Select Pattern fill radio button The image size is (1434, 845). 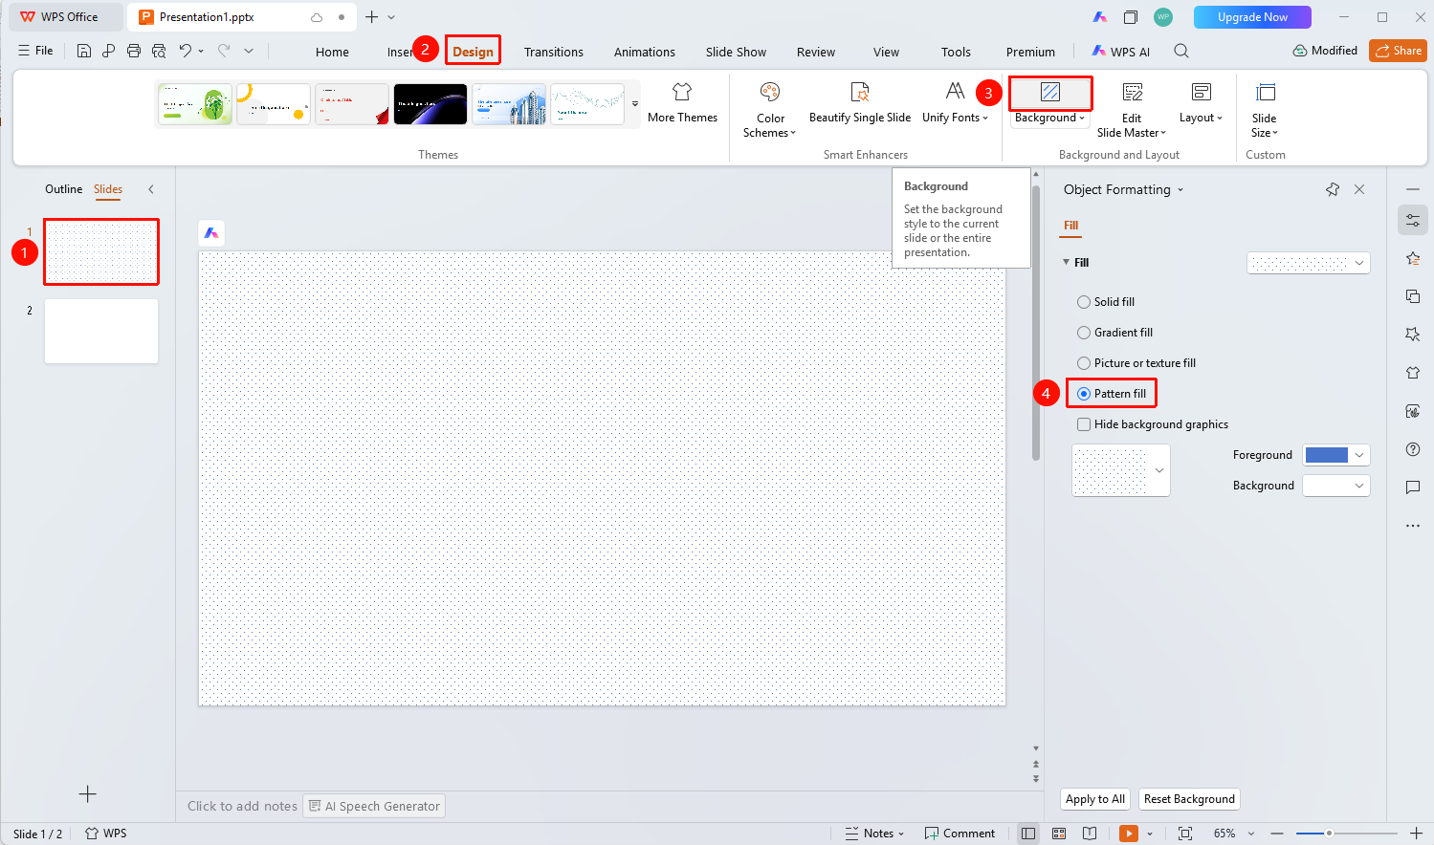tap(1084, 394)
